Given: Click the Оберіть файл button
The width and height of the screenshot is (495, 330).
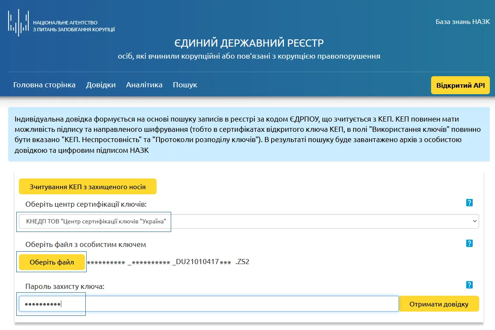Looking at the screenshot, I should [x=52, y=262].
